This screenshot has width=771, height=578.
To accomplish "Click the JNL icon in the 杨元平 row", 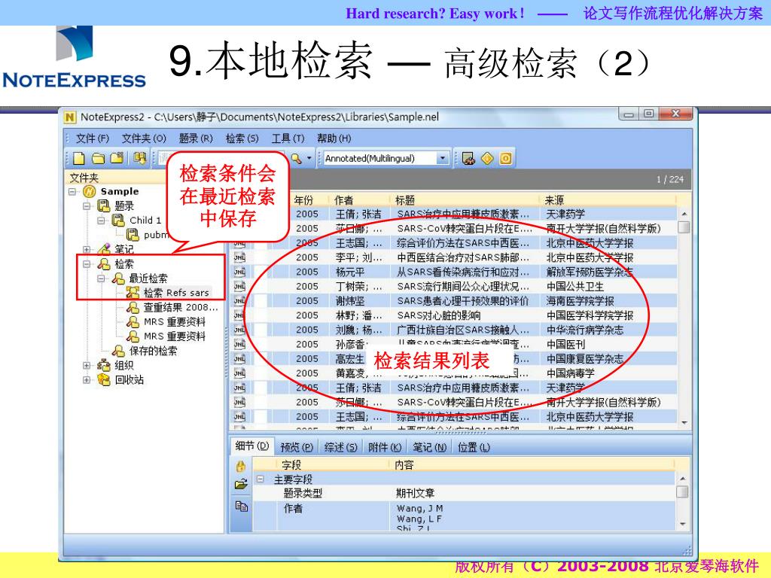I will pos(239,272).
